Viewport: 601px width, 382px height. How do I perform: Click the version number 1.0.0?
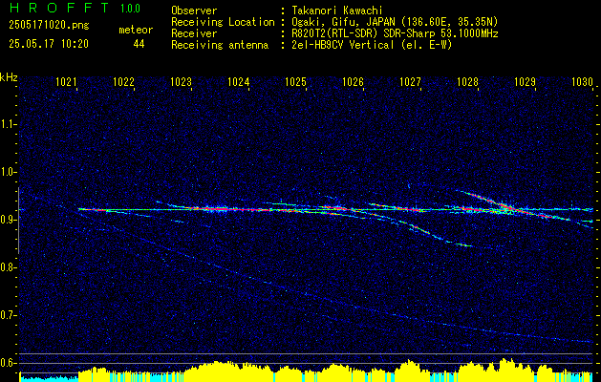click(130, 9)
